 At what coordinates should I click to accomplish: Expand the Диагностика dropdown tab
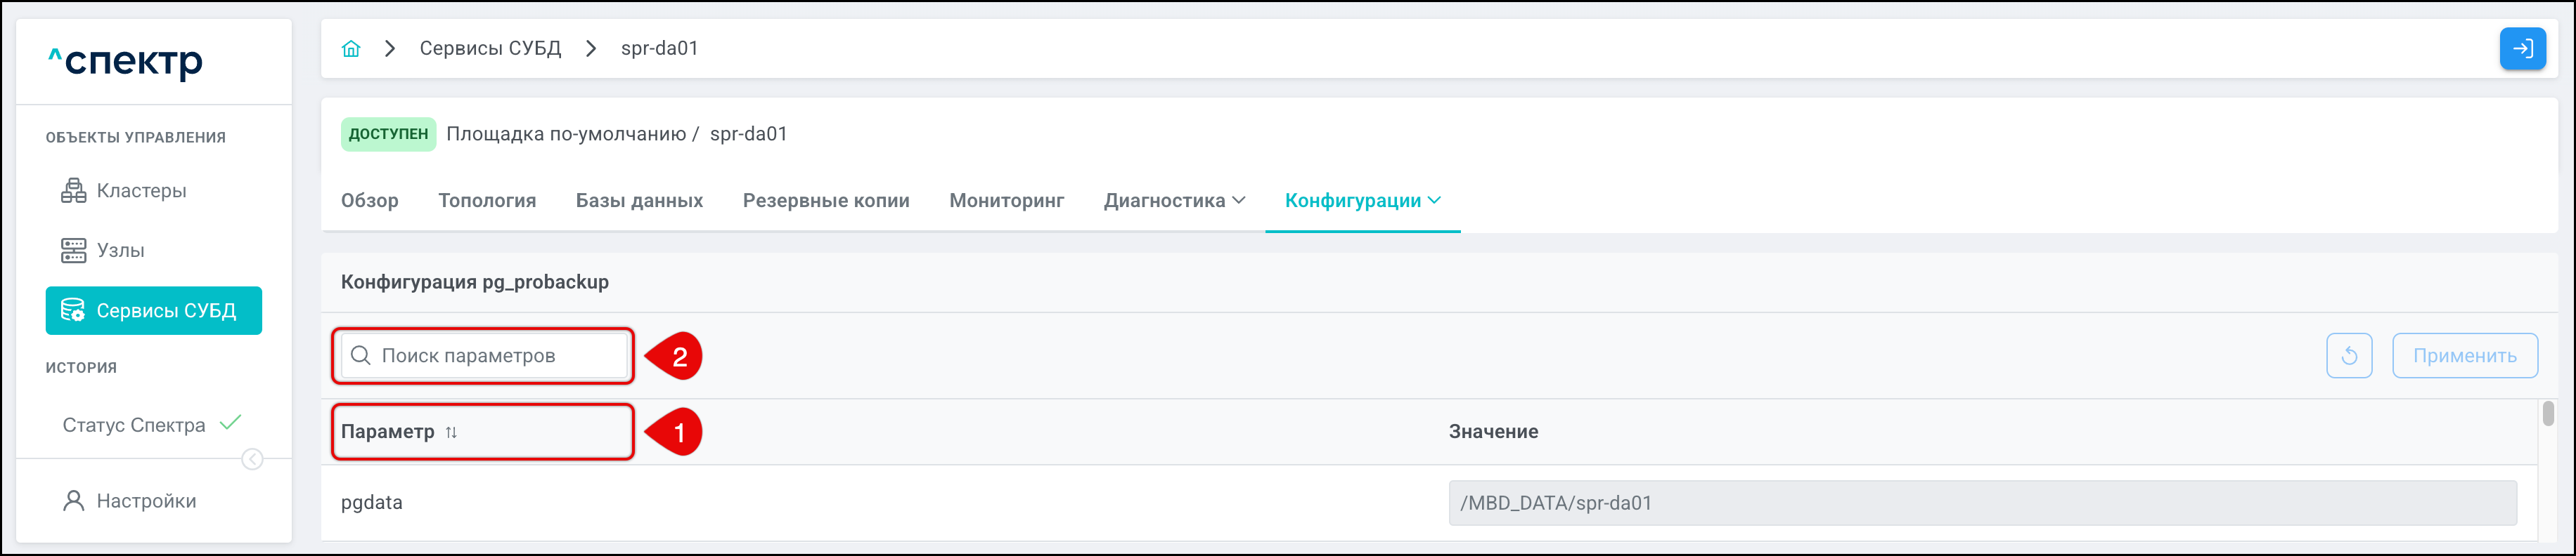click(1174, 201)
